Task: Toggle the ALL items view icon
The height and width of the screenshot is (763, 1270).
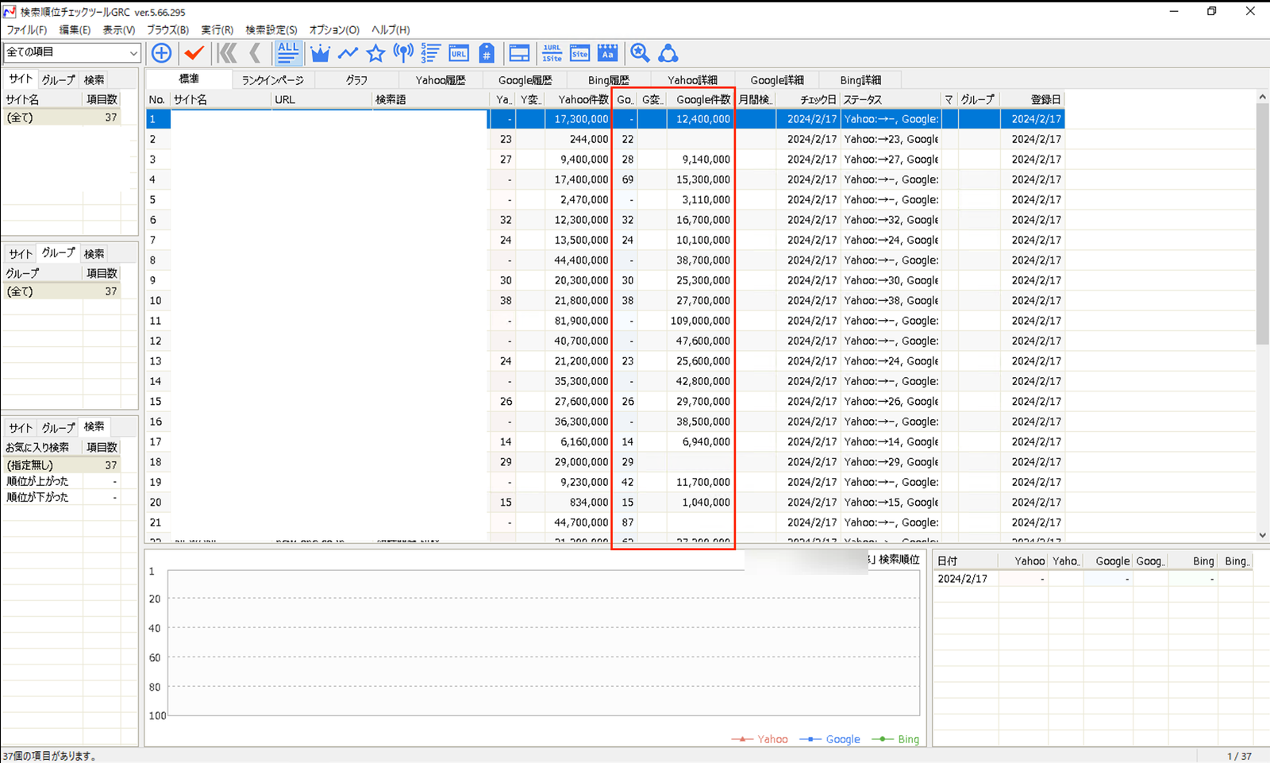Action: pyautogui.click(x=287, y=53)
